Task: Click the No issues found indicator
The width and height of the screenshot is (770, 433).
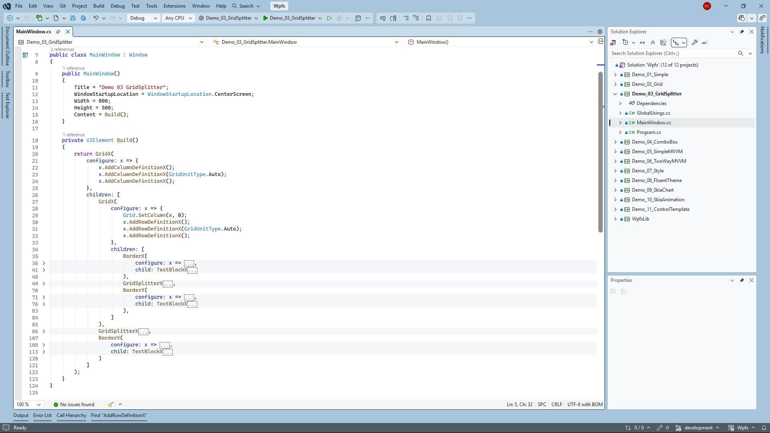Action: (x=74, y=405)
